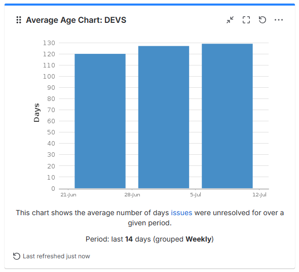Click the Period last 14 days text
Viewport: 299px width, 272px height.
click(x=149, y=239)
